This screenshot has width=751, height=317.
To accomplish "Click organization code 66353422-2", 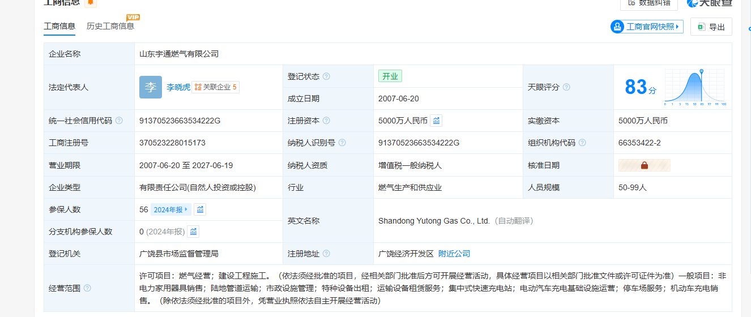I will pos(639,143).
